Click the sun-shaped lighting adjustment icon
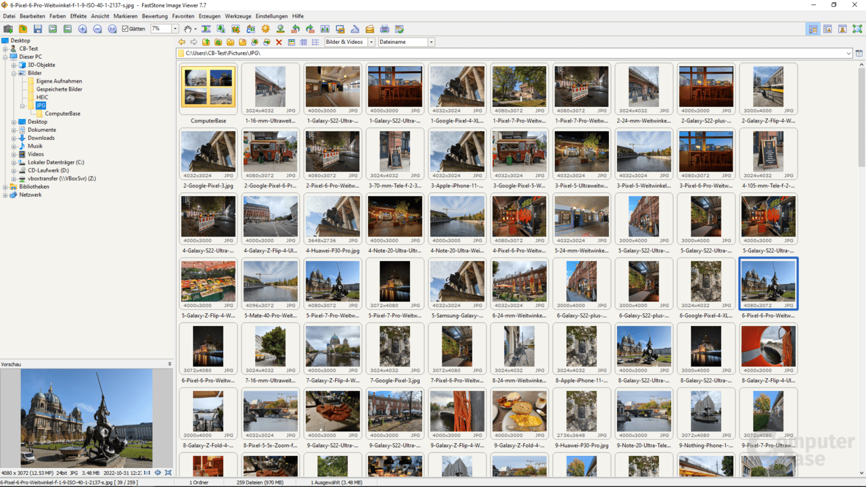 (x=265, y=29)
